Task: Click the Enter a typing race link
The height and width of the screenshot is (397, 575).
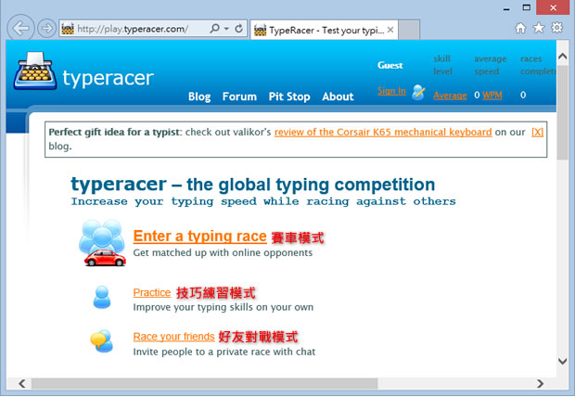Action: coord(199,237)
